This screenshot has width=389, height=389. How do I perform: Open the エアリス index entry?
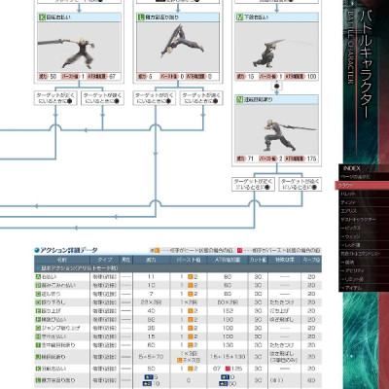click(x=349, y=211)
